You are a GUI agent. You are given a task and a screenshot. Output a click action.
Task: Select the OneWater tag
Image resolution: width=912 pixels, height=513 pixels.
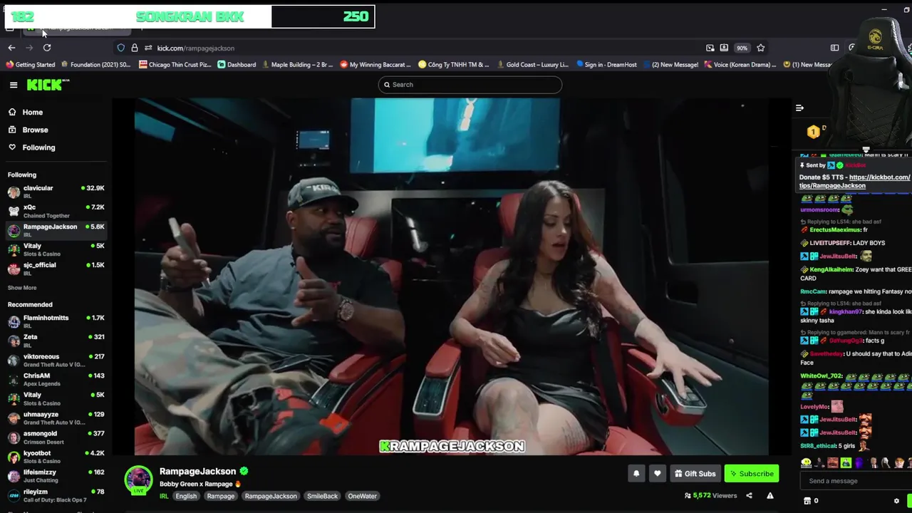click(x=362, y=496)
